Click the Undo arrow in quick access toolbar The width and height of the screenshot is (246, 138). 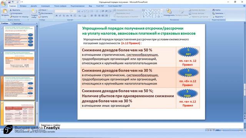(13, 2)
